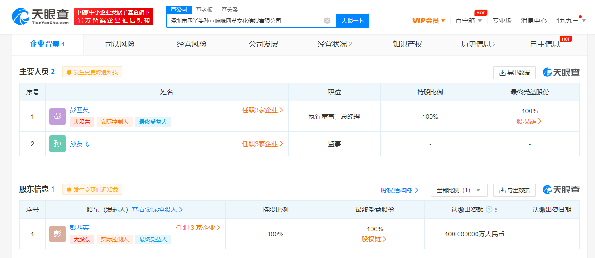Click 导出数据 button in 主要人员 section
595x258 pixels.
(514, 73)
